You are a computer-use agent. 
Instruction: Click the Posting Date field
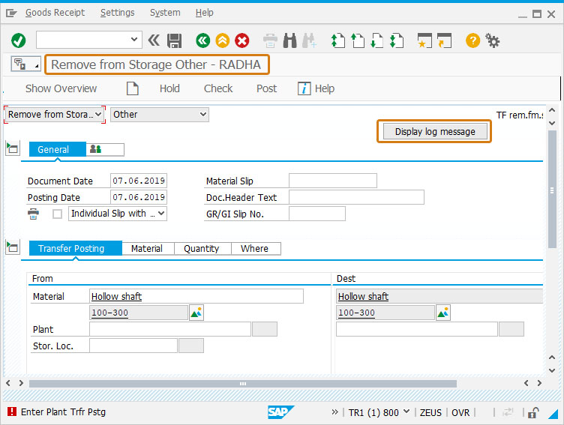[x=139, y=197]
